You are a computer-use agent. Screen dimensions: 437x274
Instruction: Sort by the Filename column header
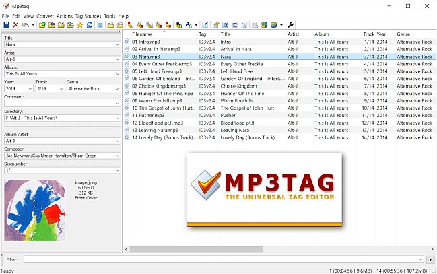coord(142,34)
